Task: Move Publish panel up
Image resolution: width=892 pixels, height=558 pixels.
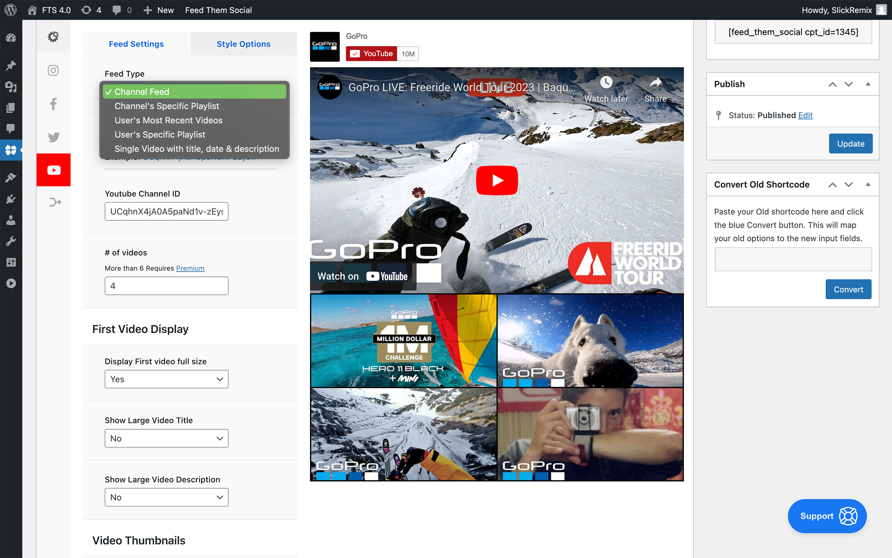Action: 832,84
